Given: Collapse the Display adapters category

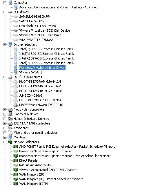Looking at the screenshot, I should pyautogui.click(x=5, y=44).
